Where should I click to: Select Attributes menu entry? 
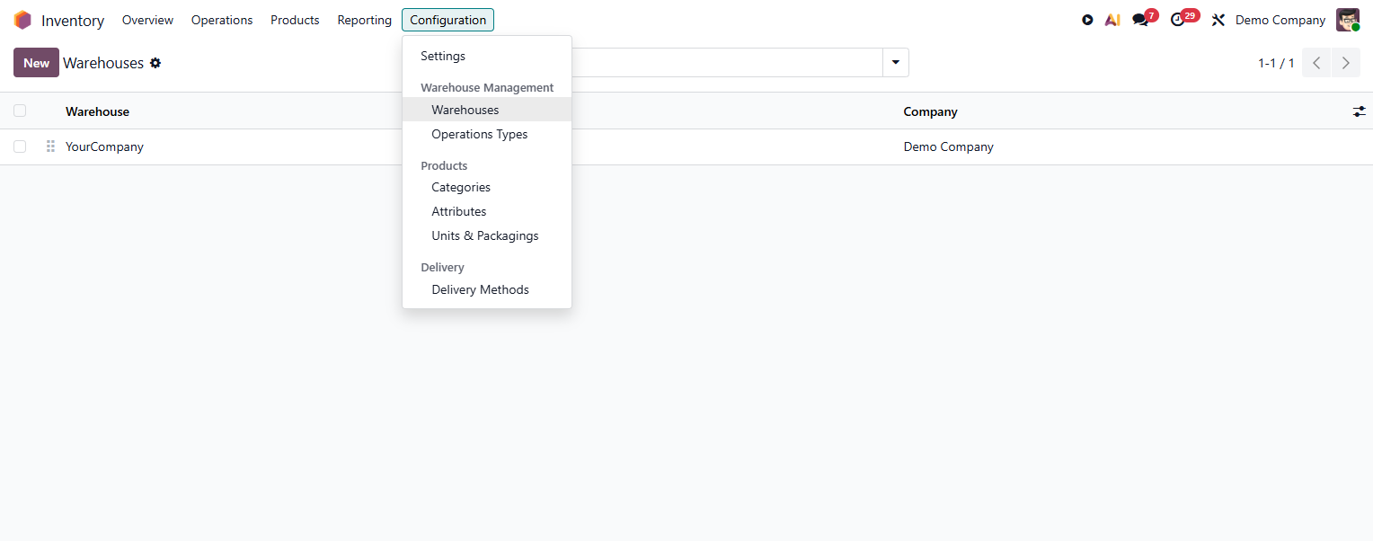click(487, 211)
